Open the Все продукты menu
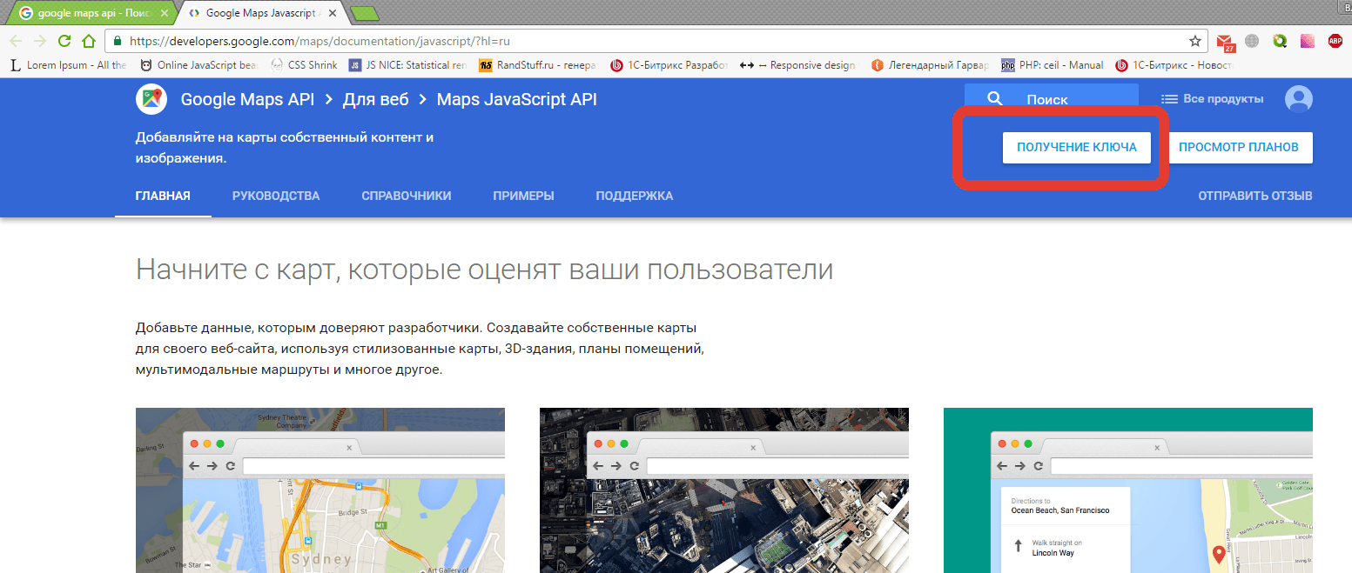Viewport: 1352px width, 573px height. 1213,99
